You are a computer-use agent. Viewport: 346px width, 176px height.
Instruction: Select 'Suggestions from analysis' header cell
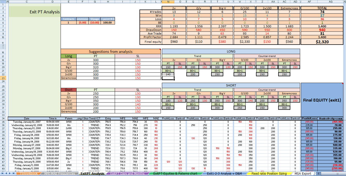pyautogui.click(x=111, y=52)
